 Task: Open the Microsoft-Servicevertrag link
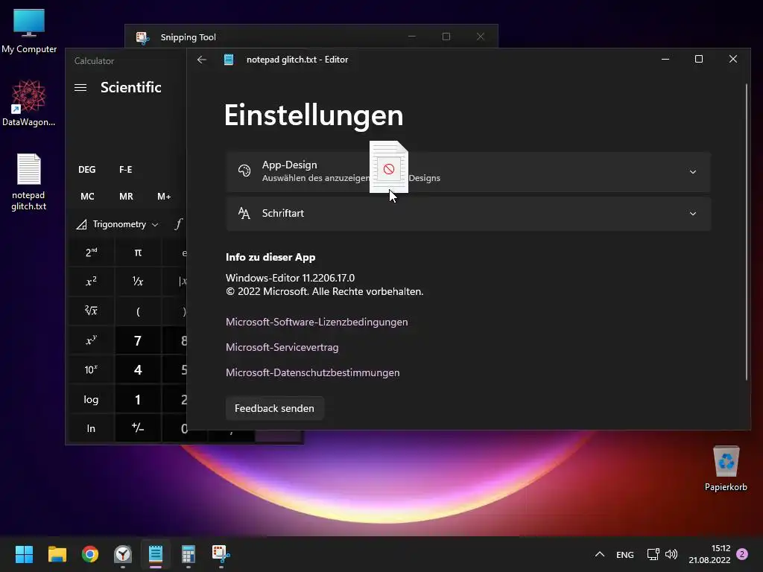click(x=282, y=347)
